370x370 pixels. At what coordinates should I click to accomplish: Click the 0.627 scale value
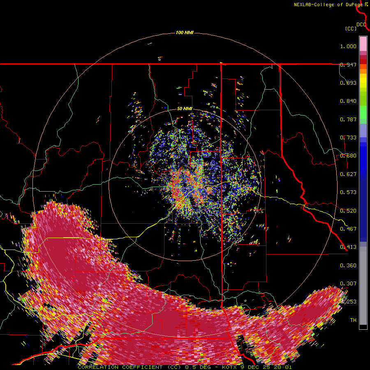pyautogui.click(x=348, y=174)
